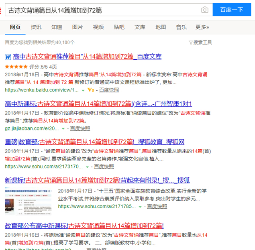Screen dimensions: 255x250
Task: Expand dropdown arrow next to wenku.baidu.com URL
Action: (x=83, y=90)
